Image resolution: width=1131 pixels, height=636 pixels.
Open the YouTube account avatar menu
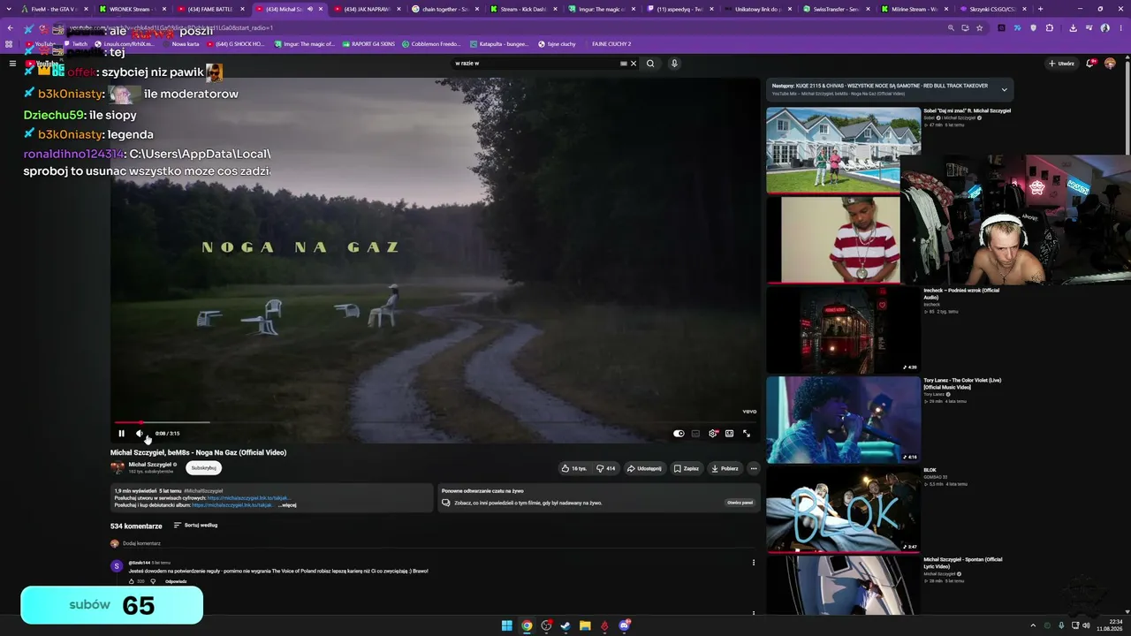click(x=1111, y=64)
